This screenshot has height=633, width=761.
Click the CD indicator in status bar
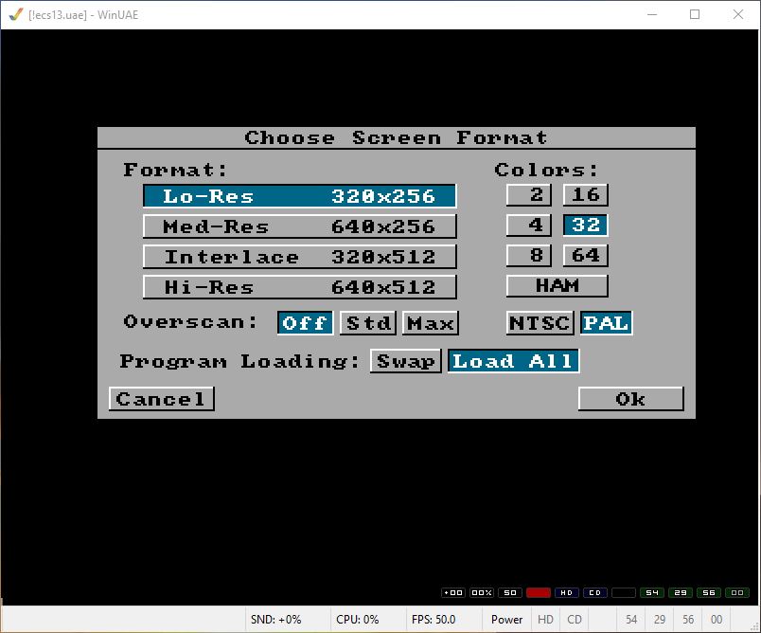[x=574, y=620]
